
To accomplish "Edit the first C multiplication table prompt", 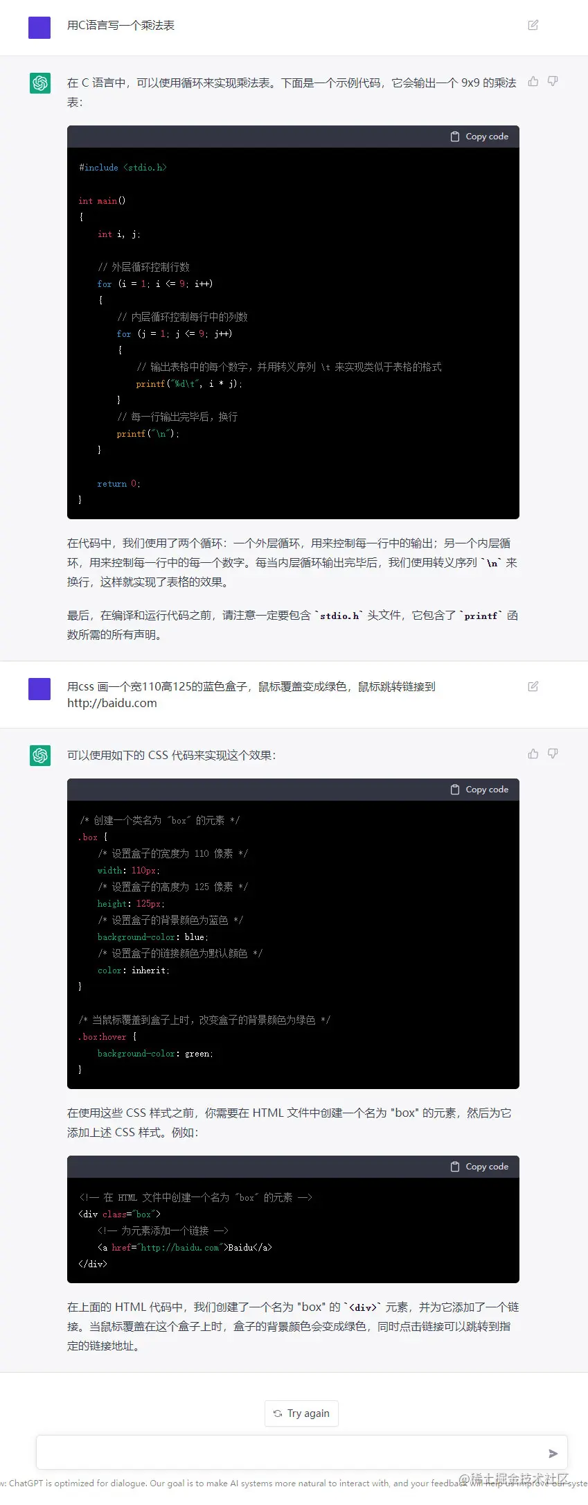I will pyautogui.click(x=533, y=25).
